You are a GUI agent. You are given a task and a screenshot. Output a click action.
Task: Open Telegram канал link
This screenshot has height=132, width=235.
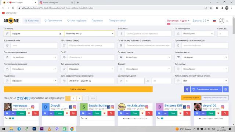[x=117, y=21]
